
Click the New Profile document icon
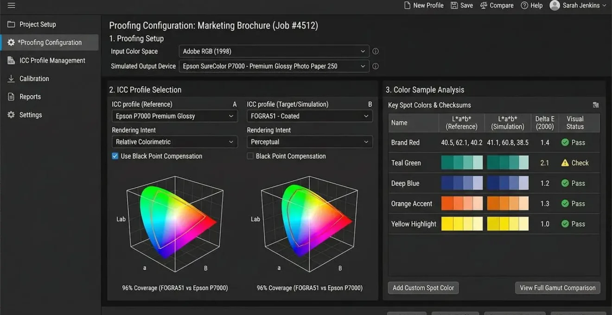point(407,6)
